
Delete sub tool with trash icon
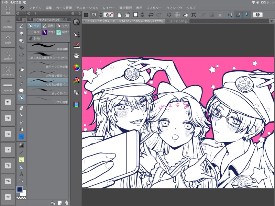point(67,203)
